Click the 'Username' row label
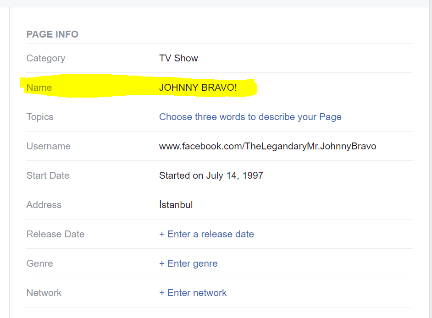 [x=49, y=146]
